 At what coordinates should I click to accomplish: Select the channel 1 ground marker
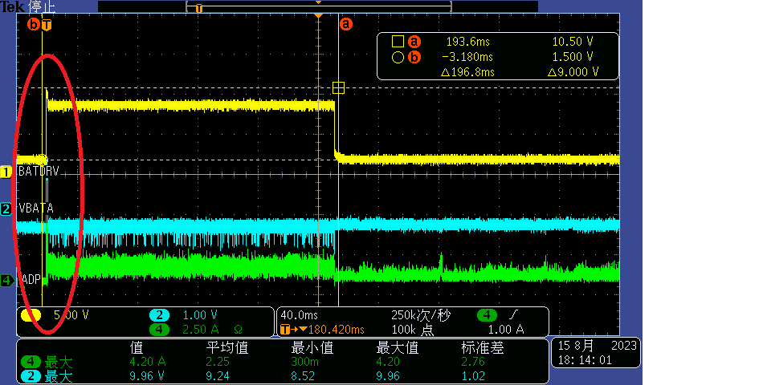coord(6,172)
